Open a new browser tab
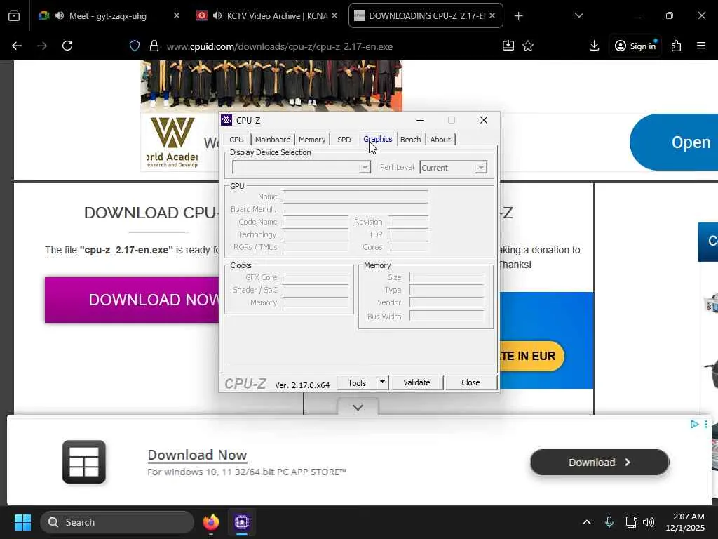Image resolution: width=718 pixels, height=539 pixels. coord(518,16)
